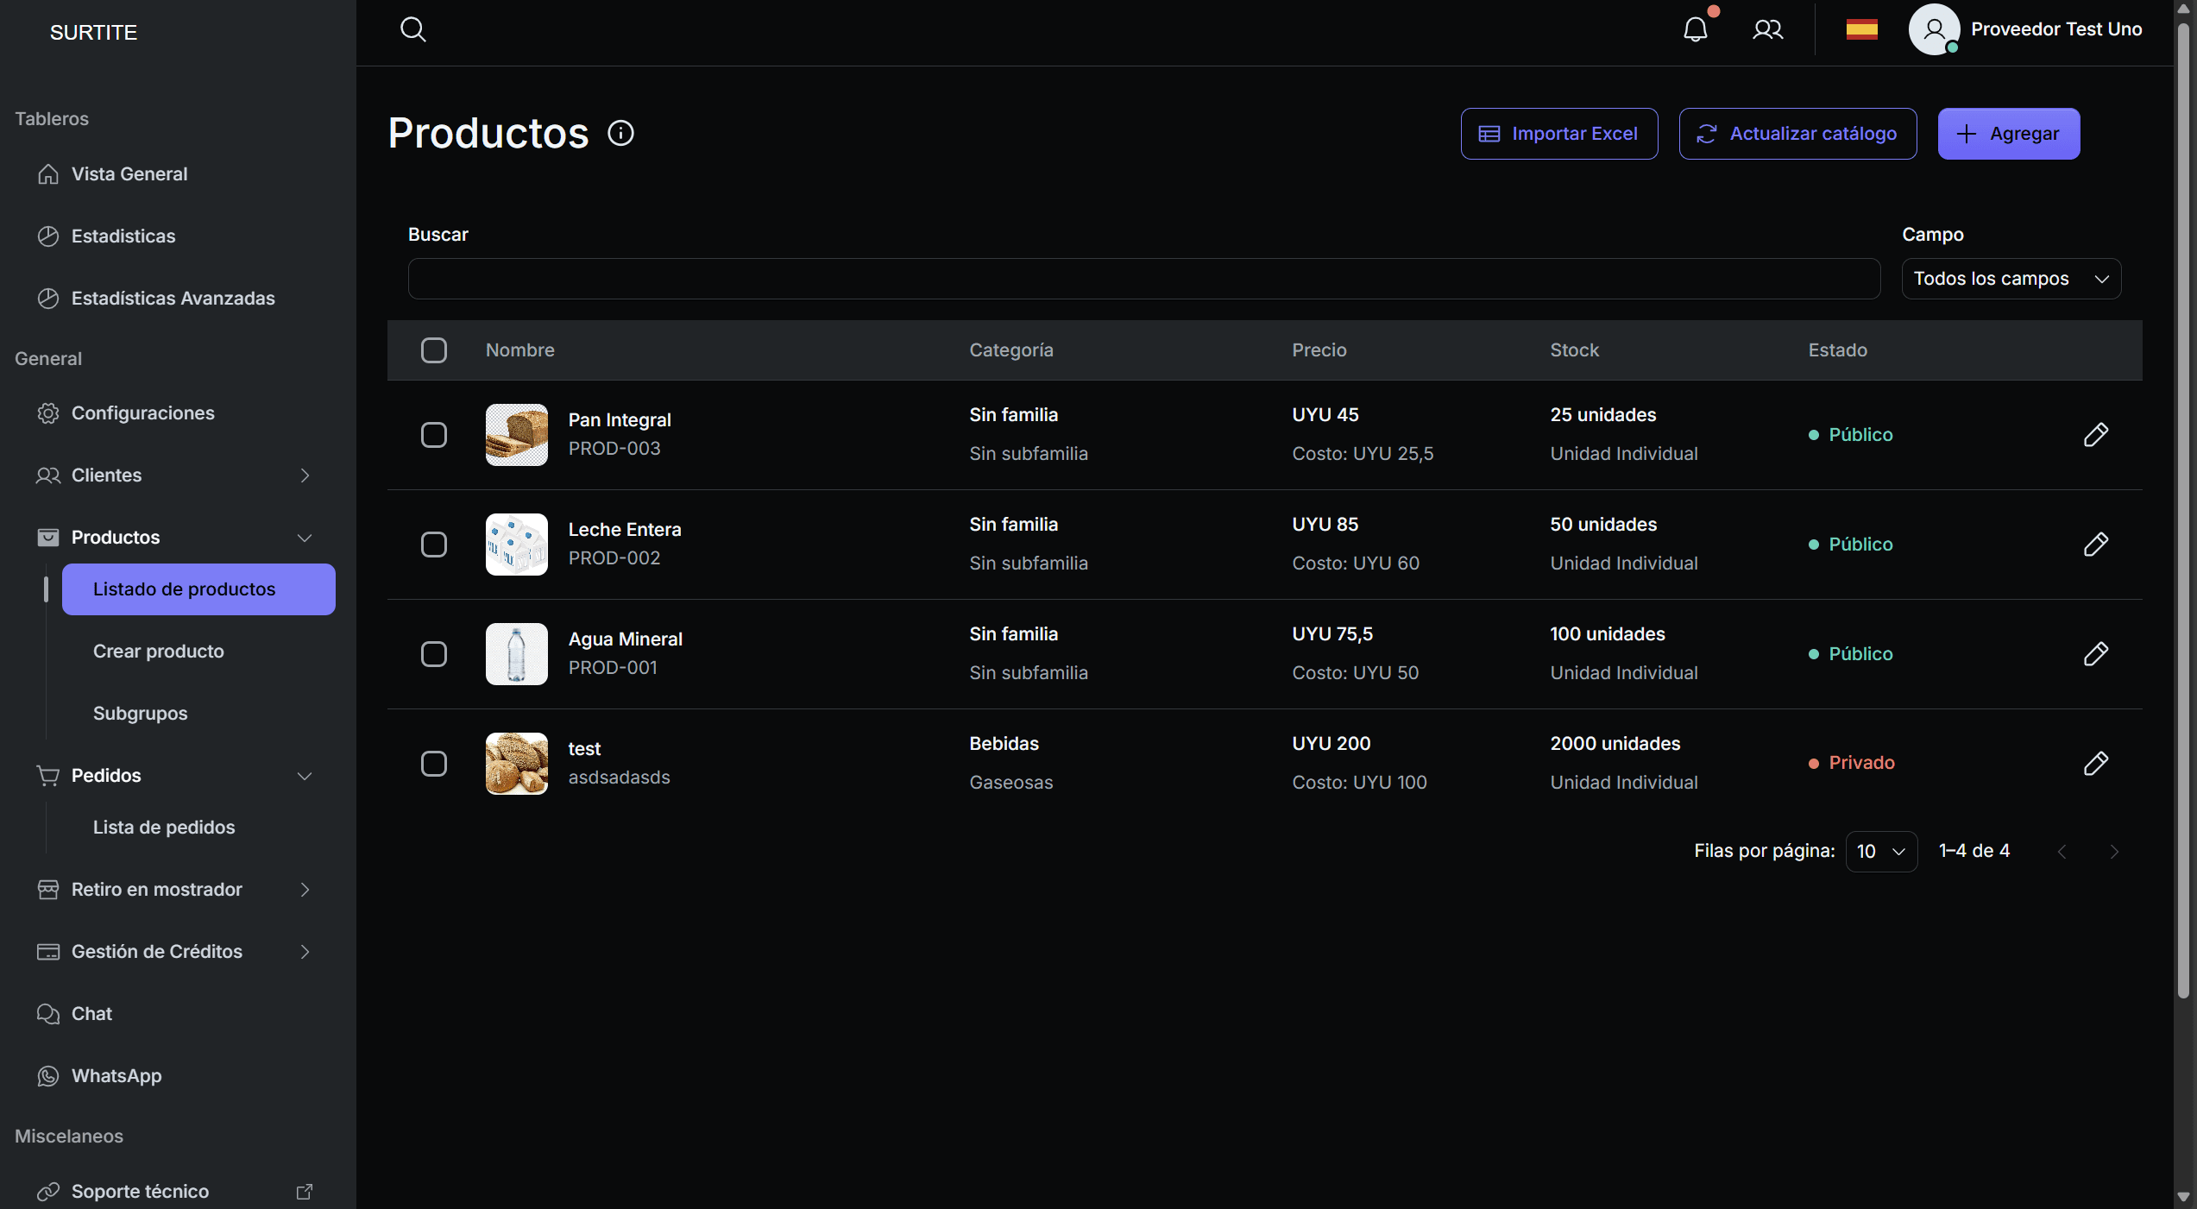Image resolution: width=2197 pixels, height=1209 pixels.
Task: Click the users icon in top bar
Action: coord(1767,29)
